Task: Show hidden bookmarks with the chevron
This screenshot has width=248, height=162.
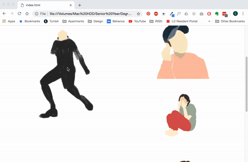Action: 209,21
